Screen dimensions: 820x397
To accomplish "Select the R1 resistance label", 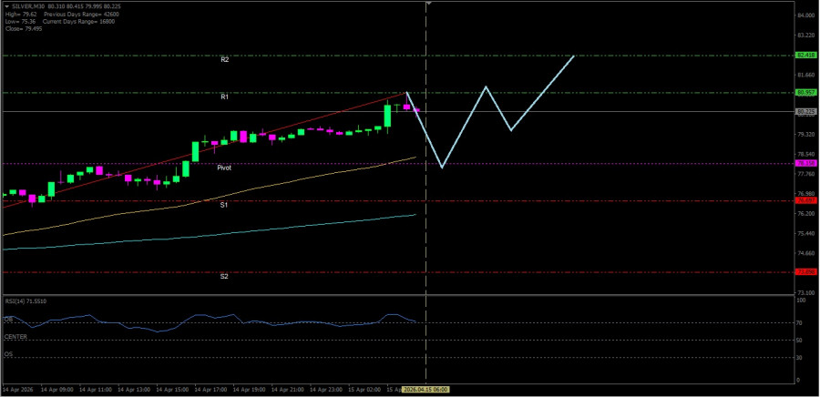I will click(x=224, y=97).
